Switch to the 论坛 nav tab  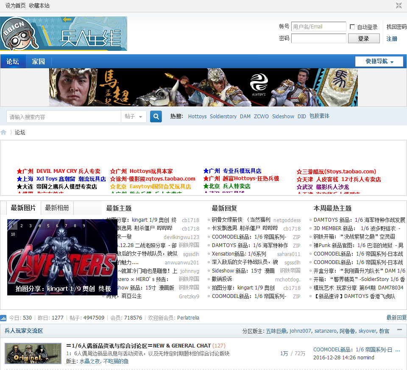tap(13, 61)
